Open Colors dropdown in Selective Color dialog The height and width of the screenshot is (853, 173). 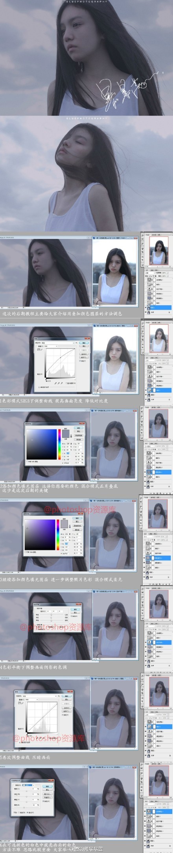[x=28, y=785]
